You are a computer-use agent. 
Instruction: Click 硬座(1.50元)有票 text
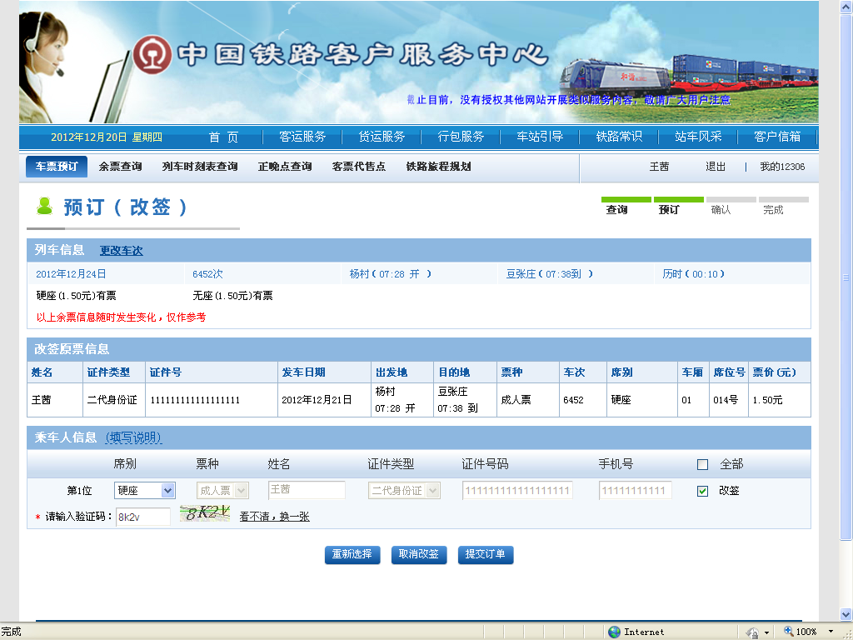(x=76, y=296)
